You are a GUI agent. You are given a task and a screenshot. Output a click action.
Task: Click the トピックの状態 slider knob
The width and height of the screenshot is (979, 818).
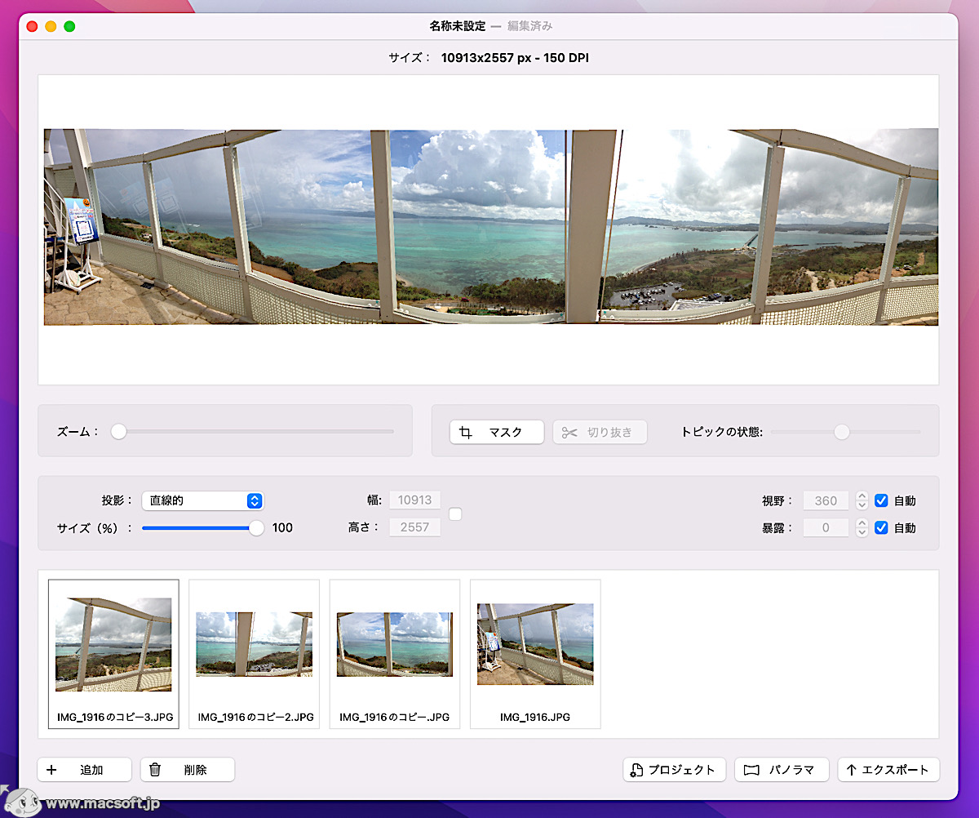842,432
